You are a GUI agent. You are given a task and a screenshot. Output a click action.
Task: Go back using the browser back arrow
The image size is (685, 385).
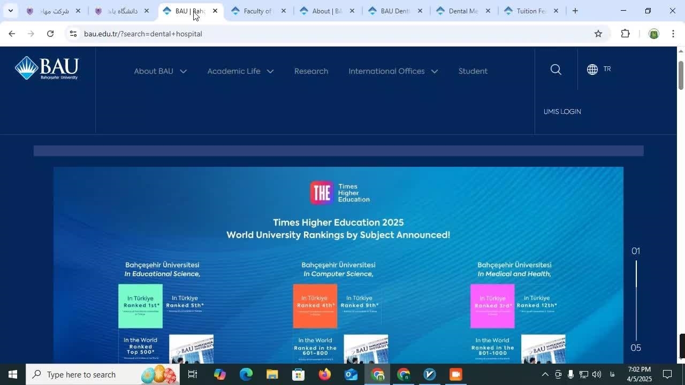point(12,34)
